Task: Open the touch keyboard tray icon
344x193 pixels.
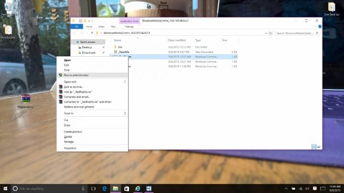Action: (x=322, y=188)
